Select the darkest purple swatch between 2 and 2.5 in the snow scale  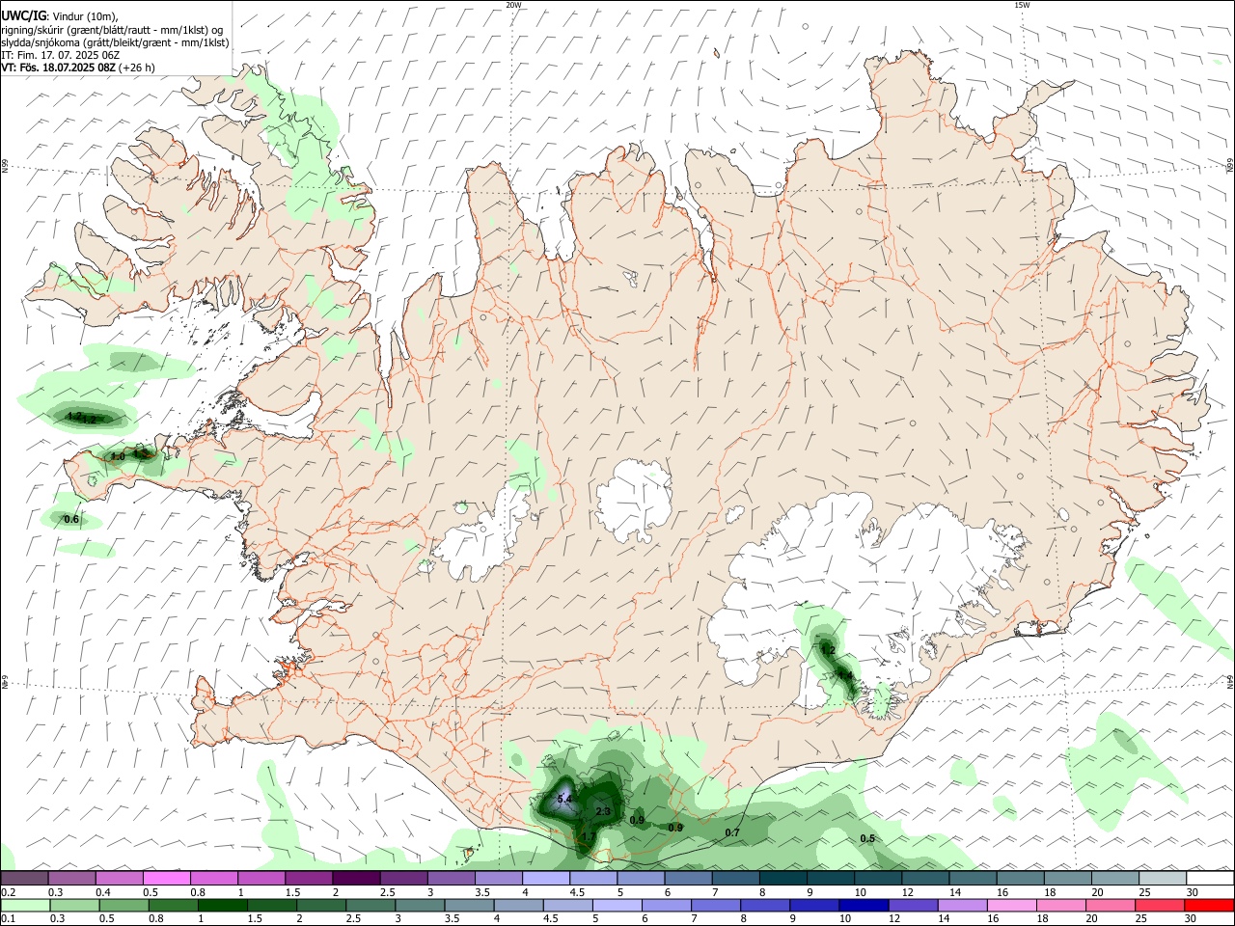355,878
